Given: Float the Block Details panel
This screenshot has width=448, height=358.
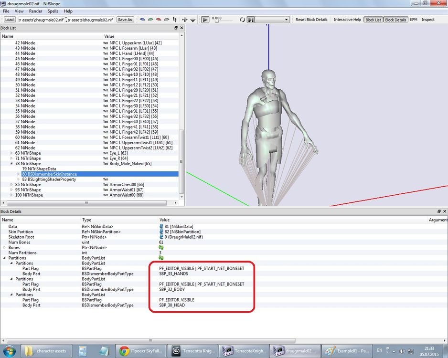Looking at the screenshot, I should pos(439,211).
